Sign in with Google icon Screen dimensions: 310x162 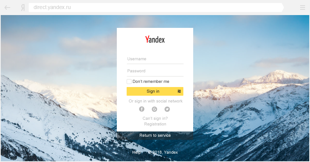[154, 109]
